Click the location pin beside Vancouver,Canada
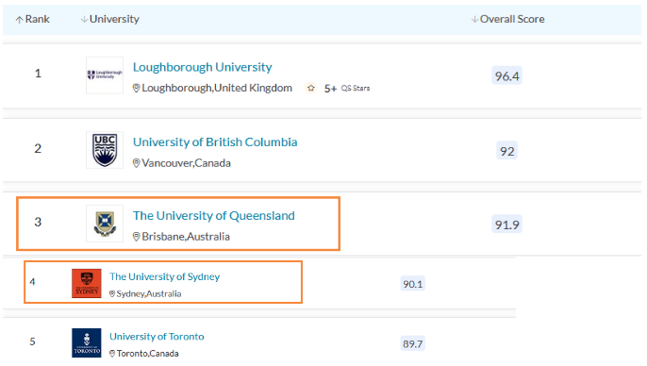The height and width of the screenshot is (366, 647). pos(136,163)
